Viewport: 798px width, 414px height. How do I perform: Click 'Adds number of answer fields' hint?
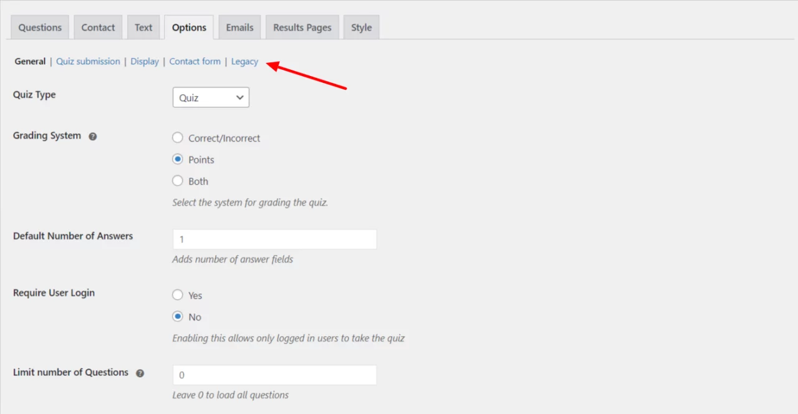[x=233, y=259]
